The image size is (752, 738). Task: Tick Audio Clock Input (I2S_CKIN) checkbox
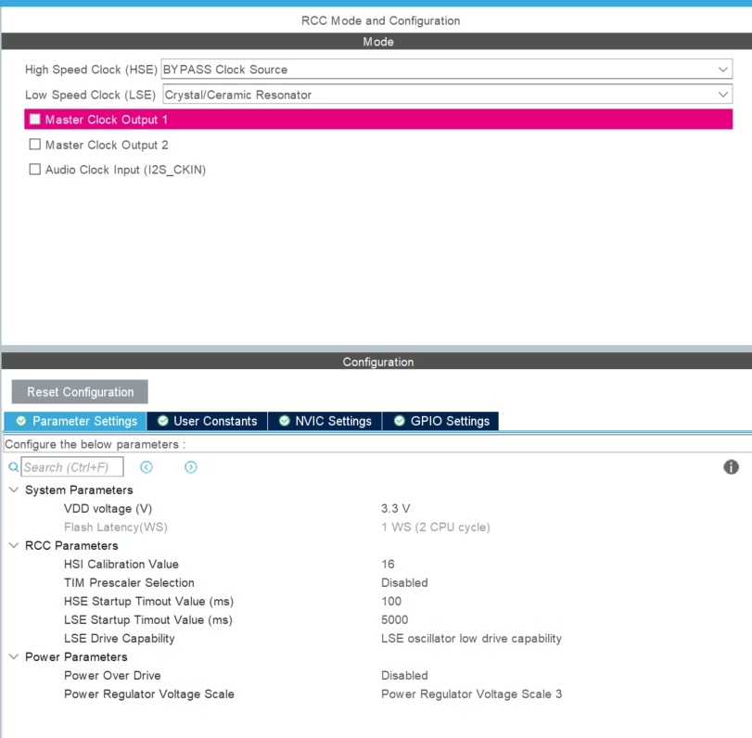[x=35, y=170]
